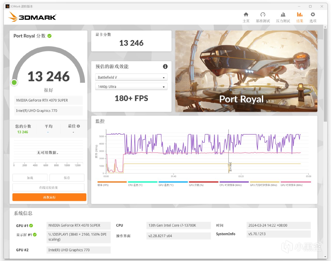Select the 结果 results tab
Viewport: 331px width, 261px height.
299,18
